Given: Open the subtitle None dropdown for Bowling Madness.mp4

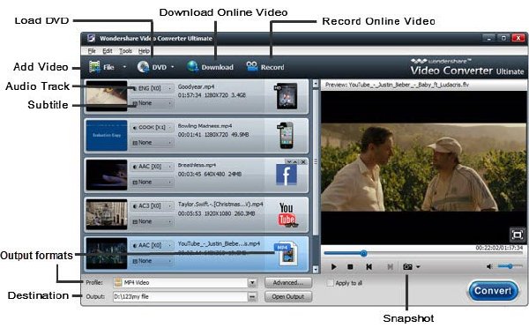Looking at the screenshot, I should [153, 143].
